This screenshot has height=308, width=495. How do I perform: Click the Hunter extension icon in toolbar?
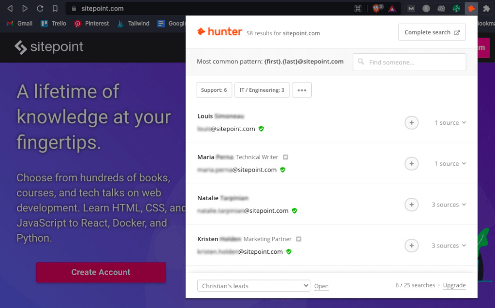click(x=471, y=8)
